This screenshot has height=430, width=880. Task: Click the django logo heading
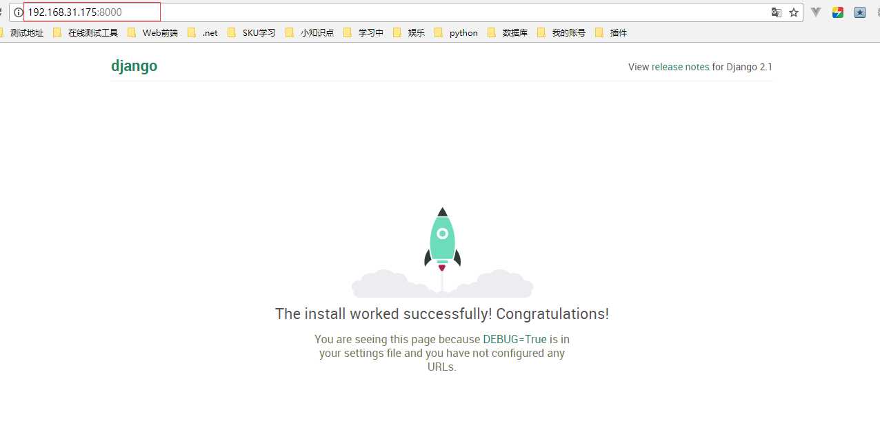[x=134, y=66]
